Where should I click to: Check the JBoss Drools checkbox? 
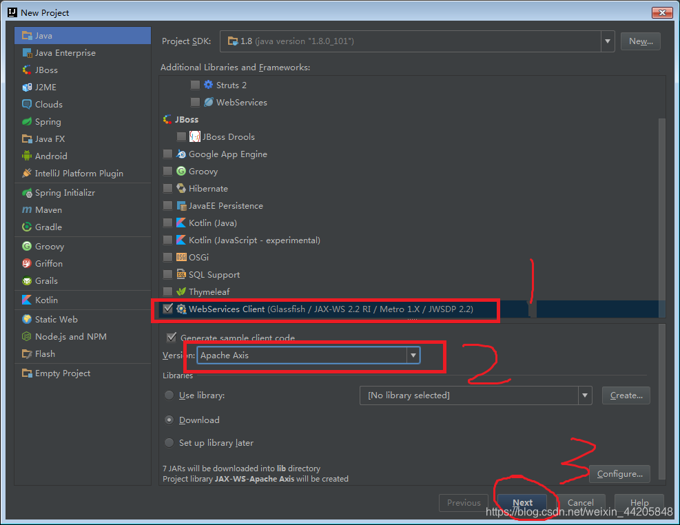[181, 137]
